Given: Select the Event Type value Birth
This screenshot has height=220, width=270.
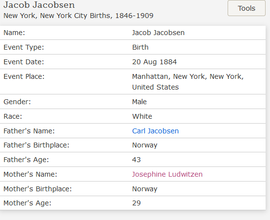Looking at the screenshot, I should (140, 47).
